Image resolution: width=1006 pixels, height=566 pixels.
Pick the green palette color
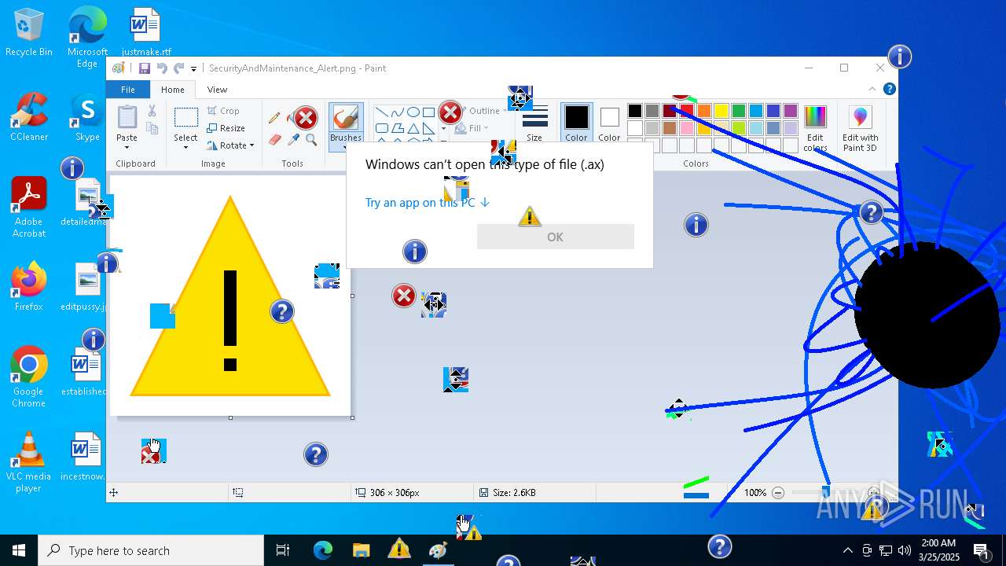click(739, 111)
